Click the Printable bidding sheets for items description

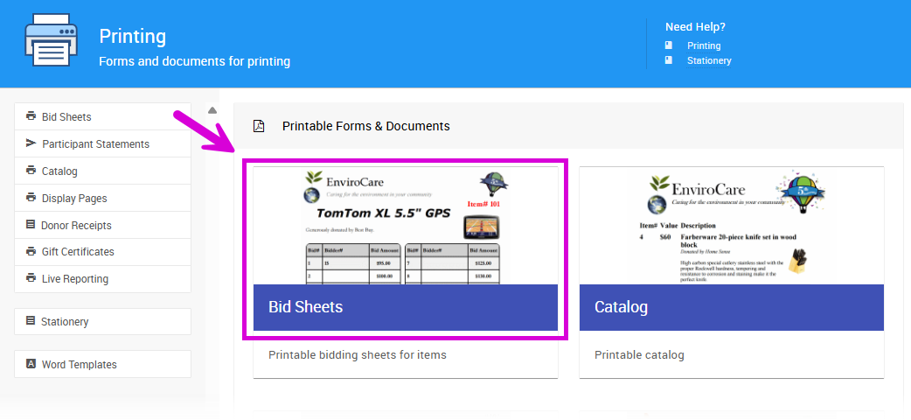pyautogui.click(x=358, y=355)
